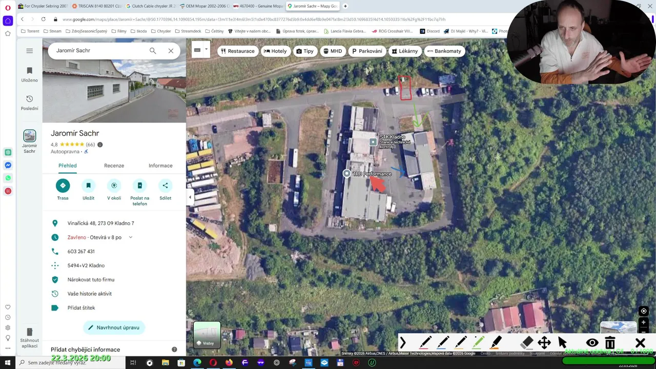Image resolution: width=656 pixels, height=369 pixels.
Task: Select the Přehled tab
Action: 68,166
